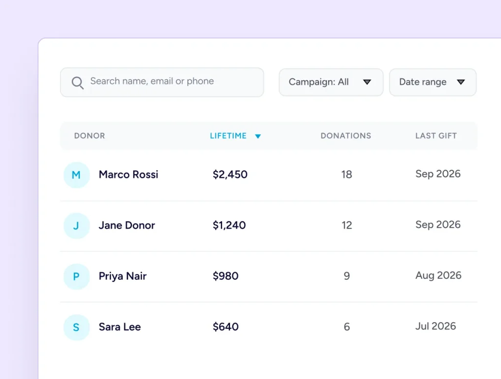Select the $980 lifetime amount
The image size is (501, 379).
click(x=226, y=276)
